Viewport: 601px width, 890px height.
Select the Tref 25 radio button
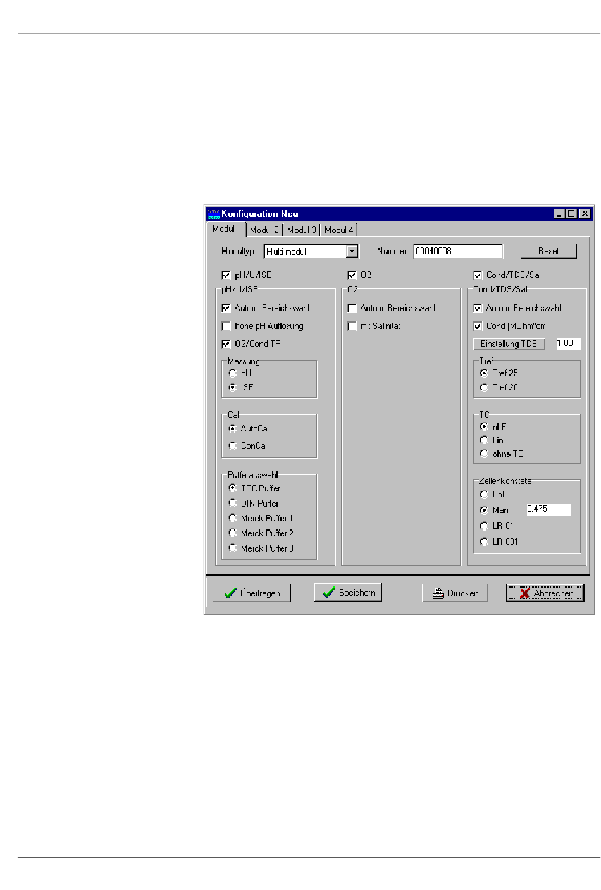click(x=484, y=373)
